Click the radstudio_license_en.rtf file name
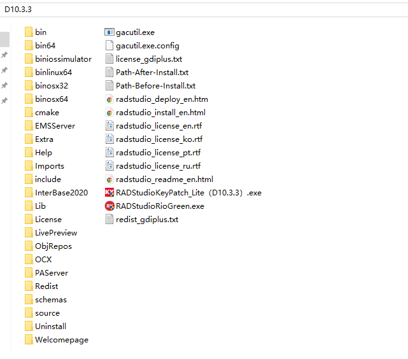The width and height of the screenshot is (408, 359). point(158,126)
